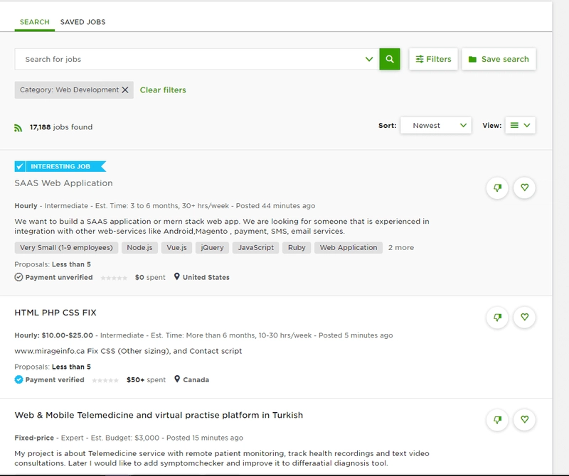569x476 pixels.
Task: Click the Clear filters link
Action: tap(163, 90)
